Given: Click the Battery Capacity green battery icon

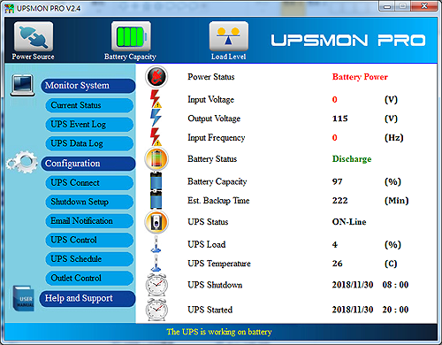Looking at the screenshot, I should [131, 36].
